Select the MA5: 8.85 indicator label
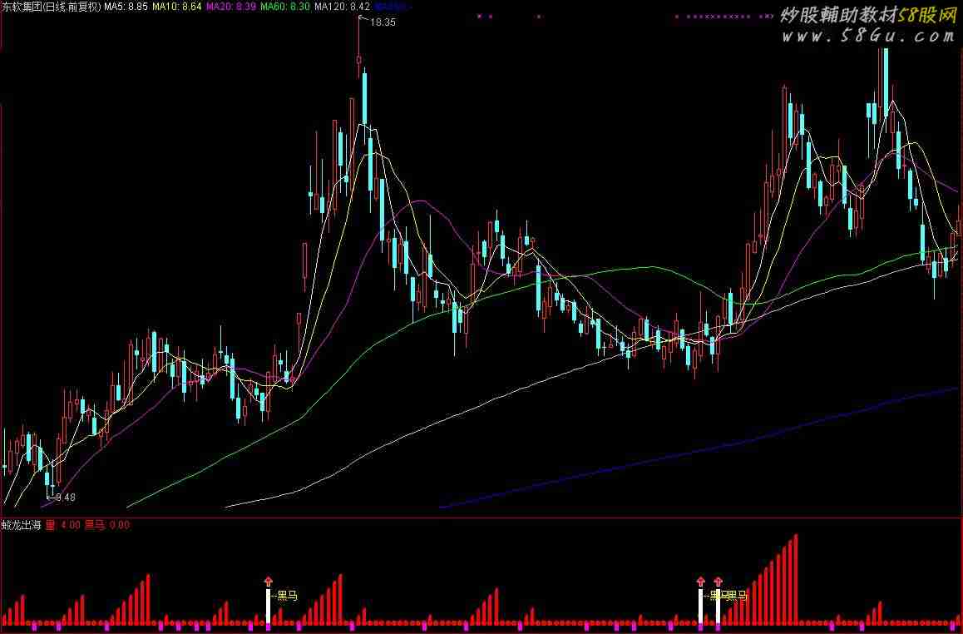 126,7
